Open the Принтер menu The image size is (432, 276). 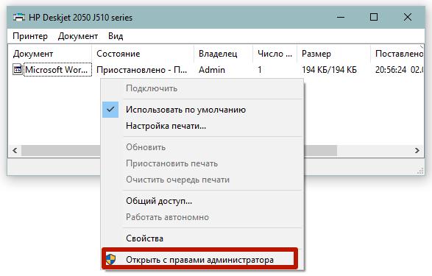pos(30,36)
